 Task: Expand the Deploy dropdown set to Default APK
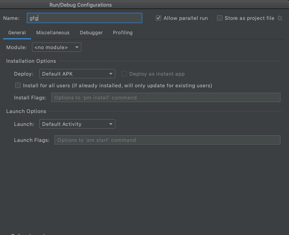pyautogui.click(x=77, y=74)
